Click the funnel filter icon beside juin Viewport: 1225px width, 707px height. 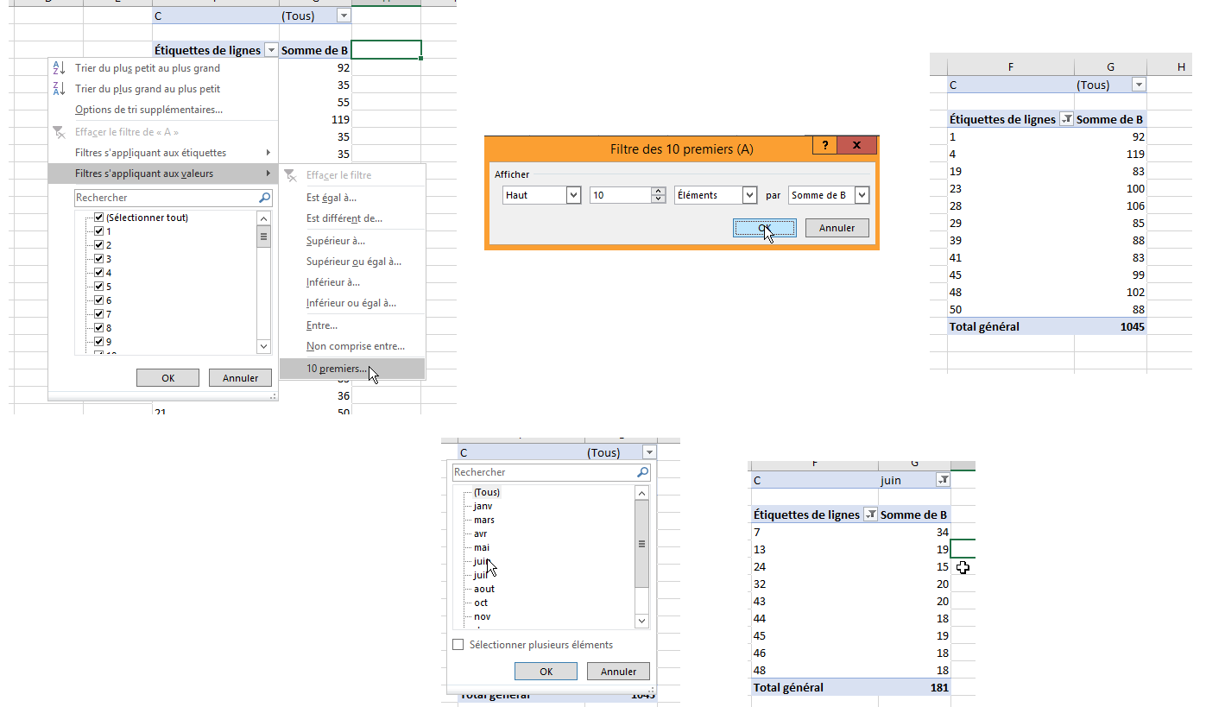point(943,480)
